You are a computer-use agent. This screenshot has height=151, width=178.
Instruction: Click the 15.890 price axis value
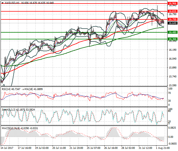click(x=173, y=68)
